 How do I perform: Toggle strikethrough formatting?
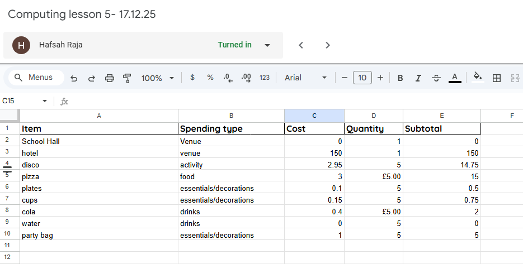click(x=436, y=78)
